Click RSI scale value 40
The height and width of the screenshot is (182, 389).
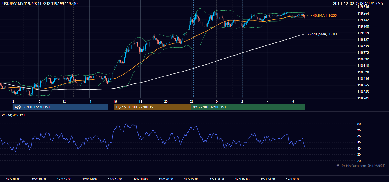point(359,149)
